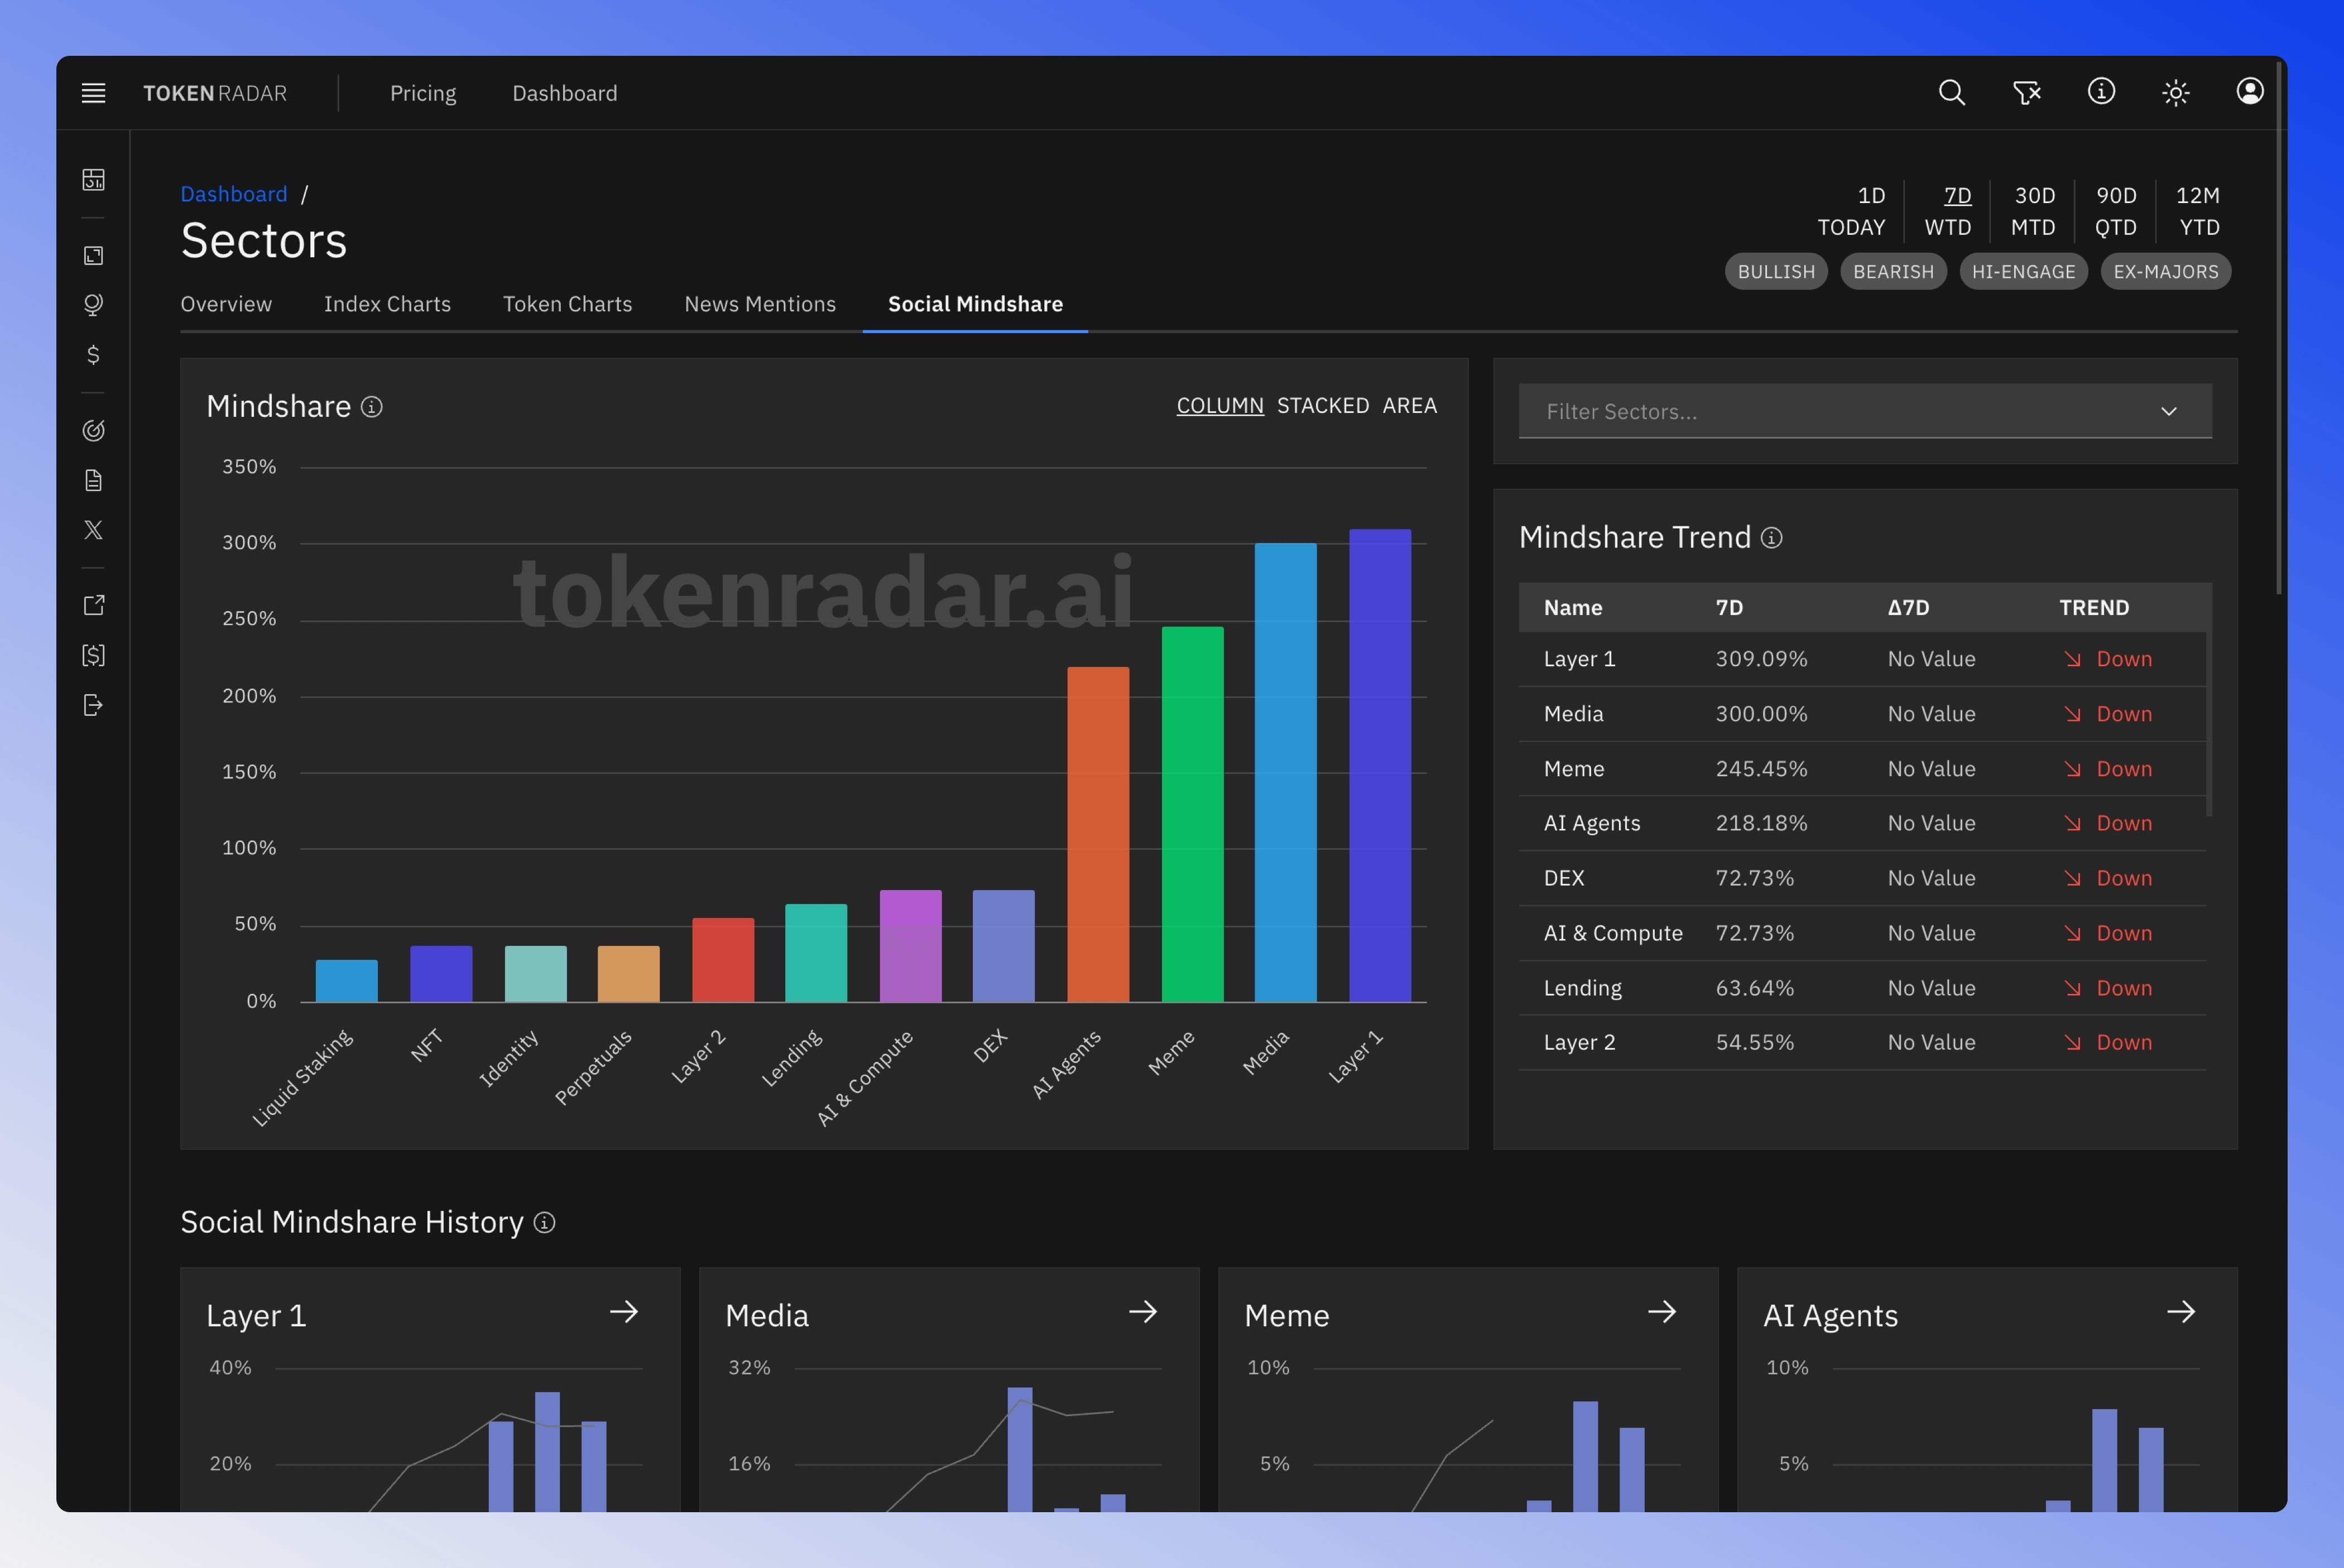Viewport: 2344px width, 1568px height.
Task: Open the sidebar external link icon
Action: tap(93, 605)
